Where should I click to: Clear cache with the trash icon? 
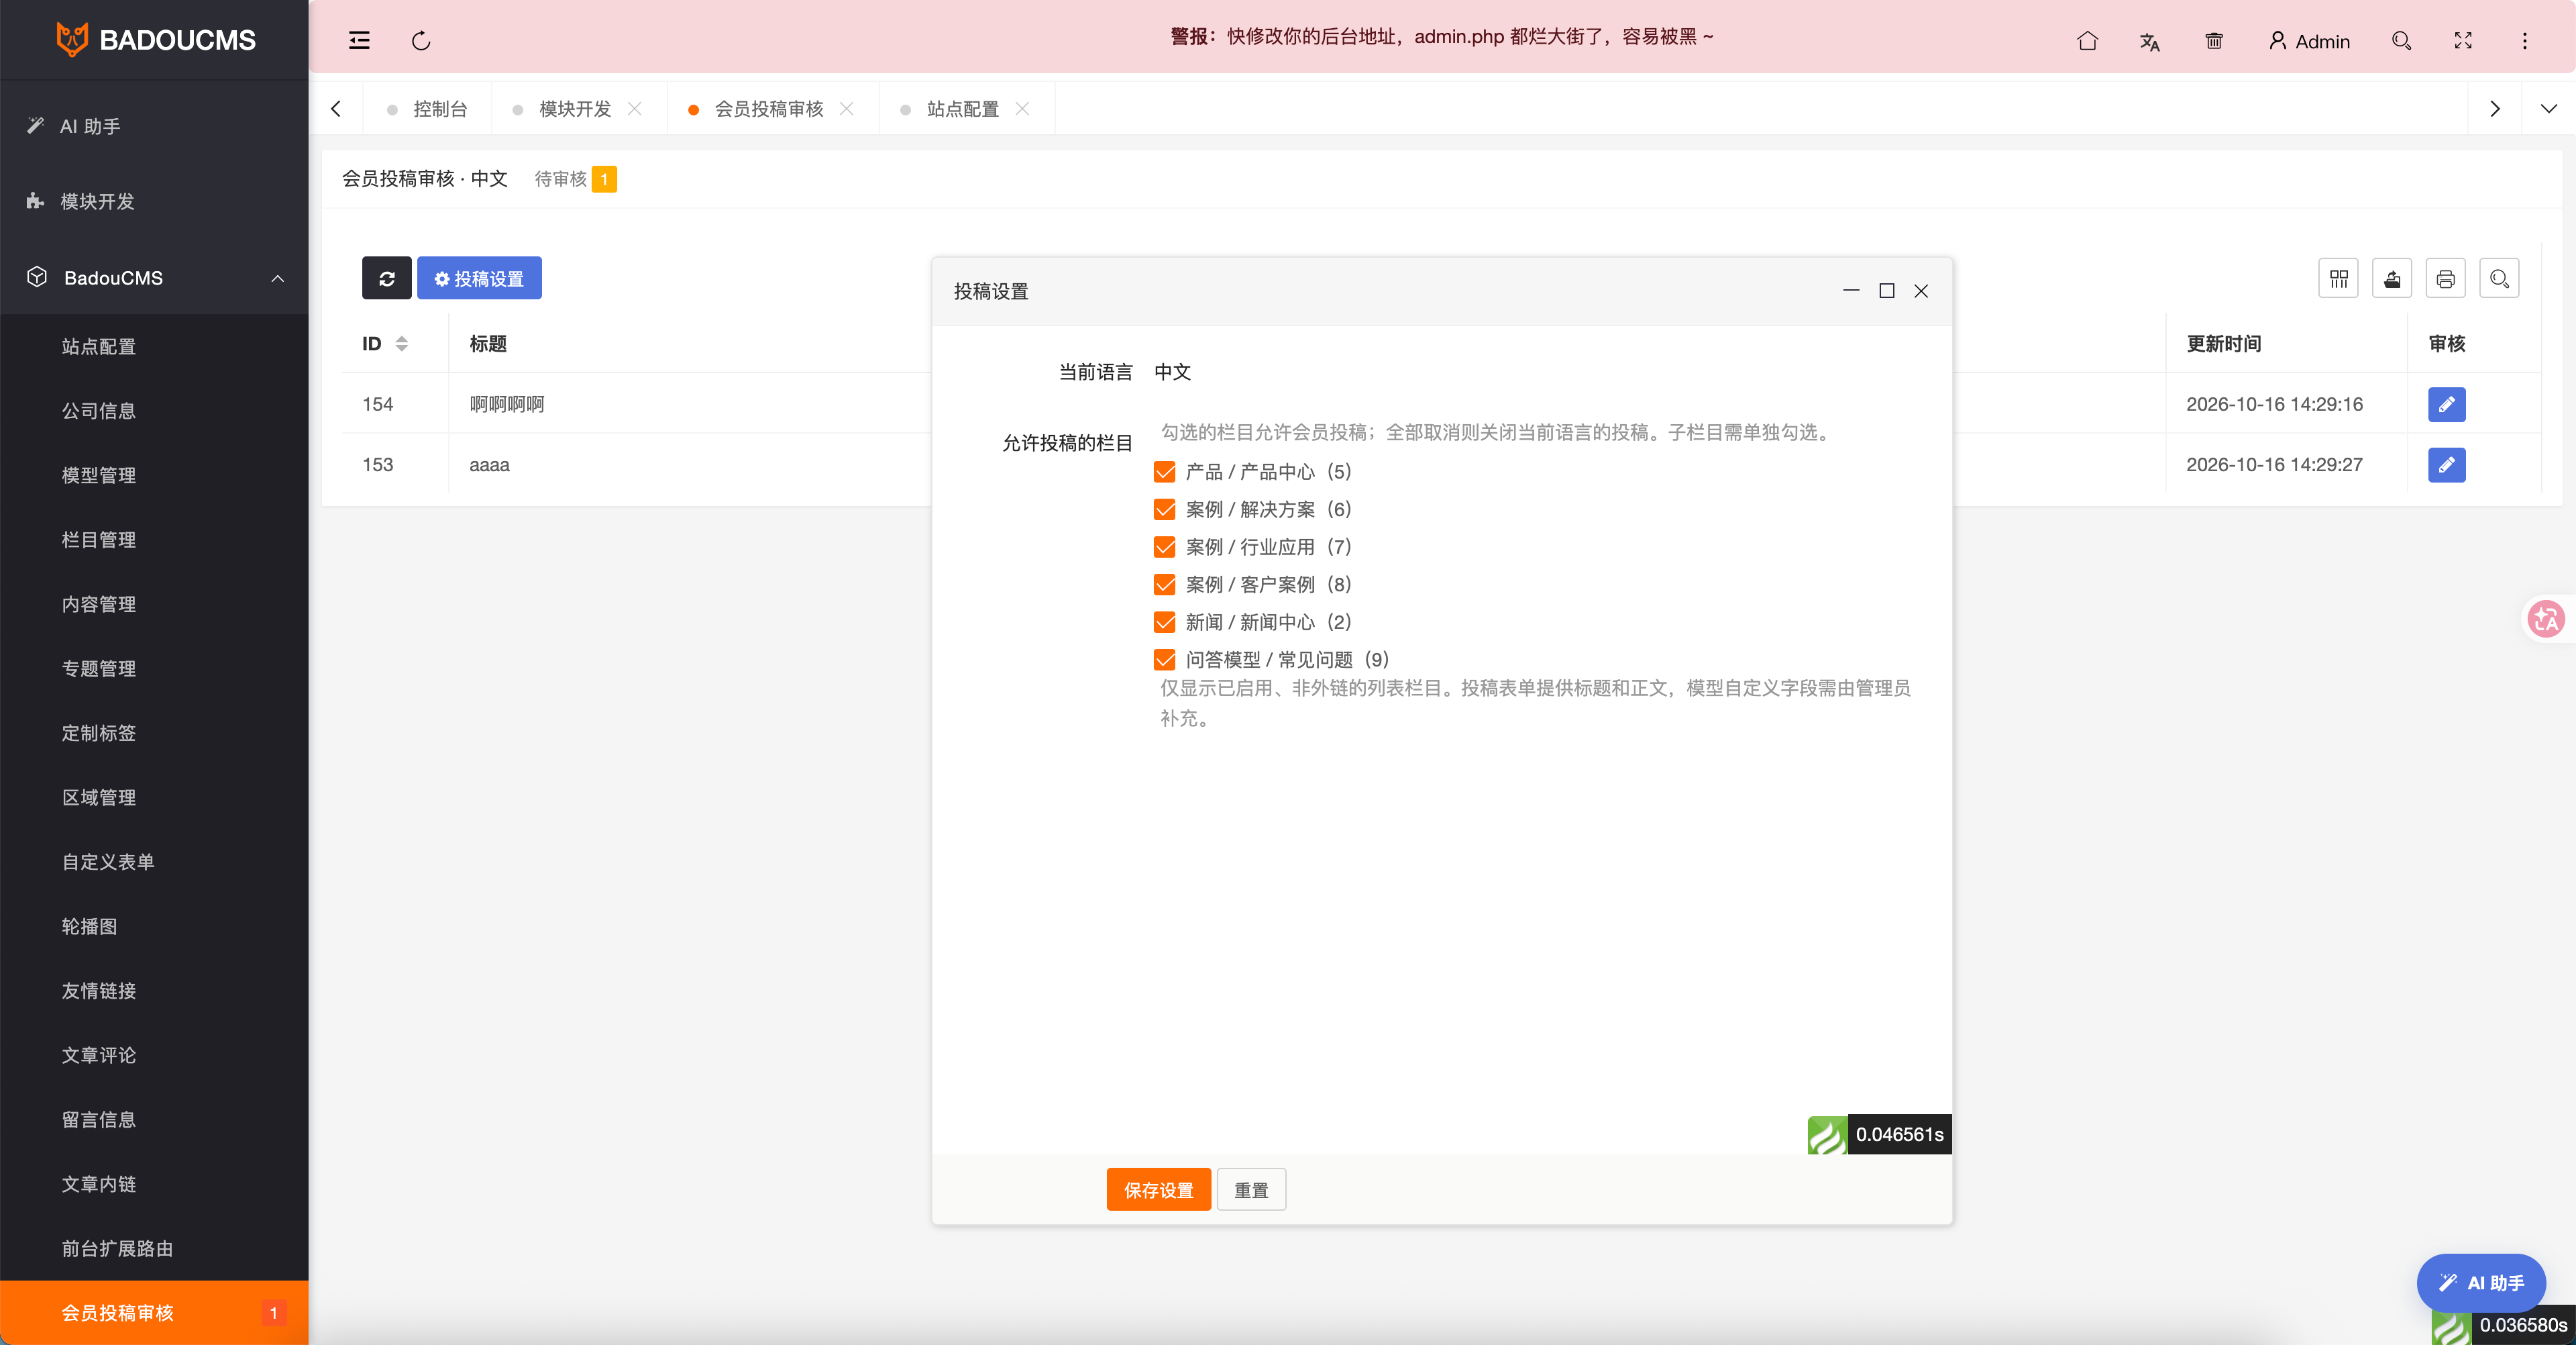click(x=2214, y=41)
